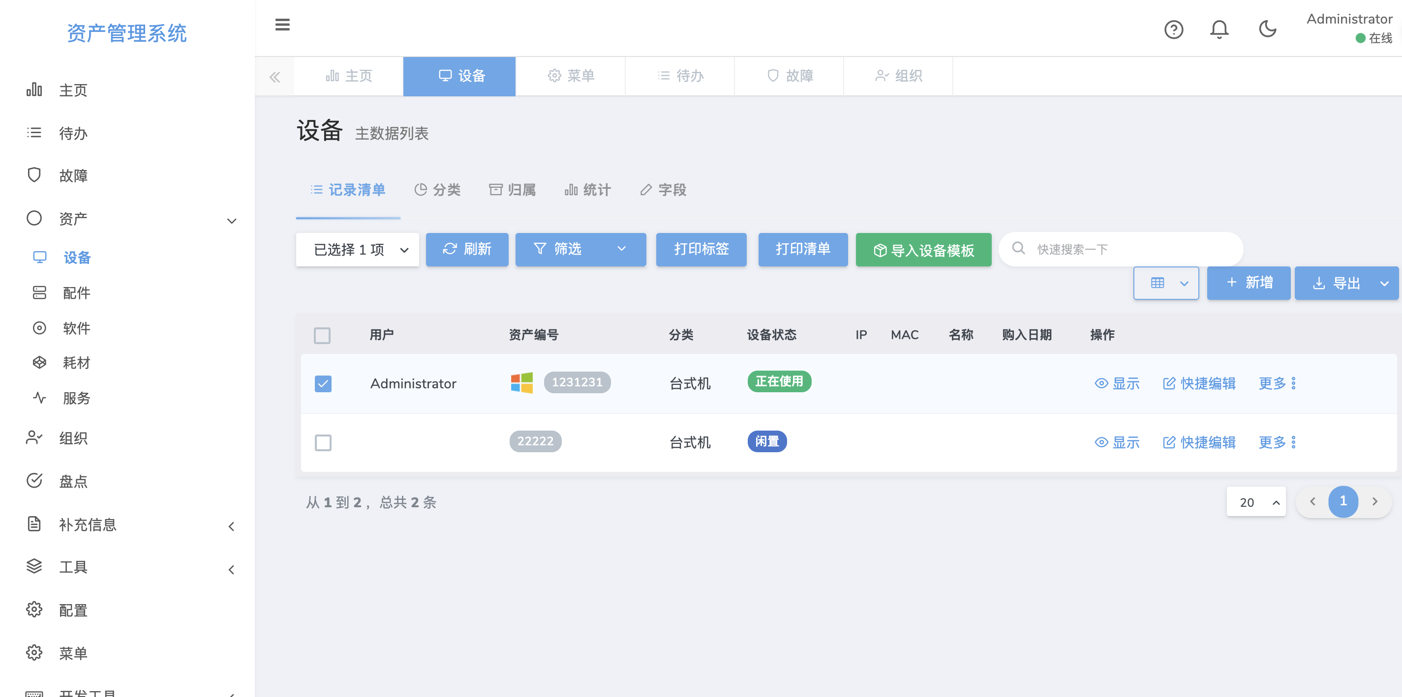Viewport: 1402px width, 697px height.
Task: Open the help question mark icon
Action: [1173, 29]
